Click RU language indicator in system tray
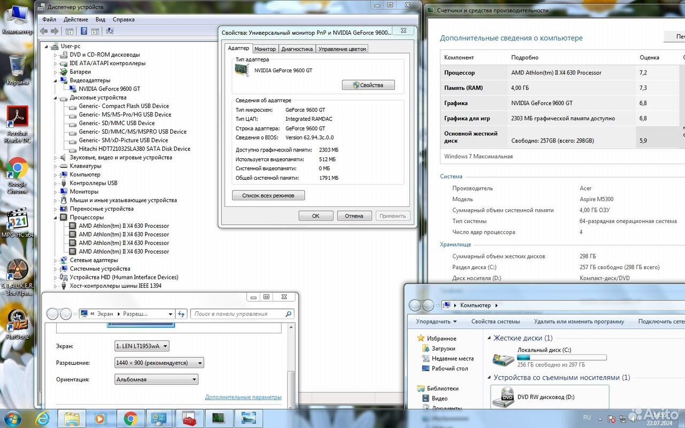685x428 pixels. pos(587,417)
